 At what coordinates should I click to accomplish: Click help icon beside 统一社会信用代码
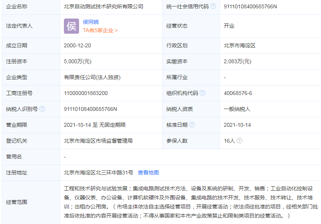pos(213,6)
